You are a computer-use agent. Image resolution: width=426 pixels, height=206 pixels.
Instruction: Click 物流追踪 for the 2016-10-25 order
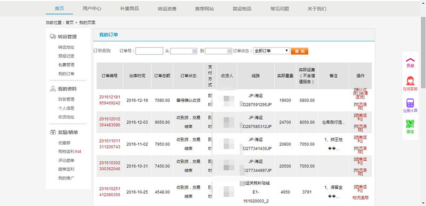pos(361,197)
